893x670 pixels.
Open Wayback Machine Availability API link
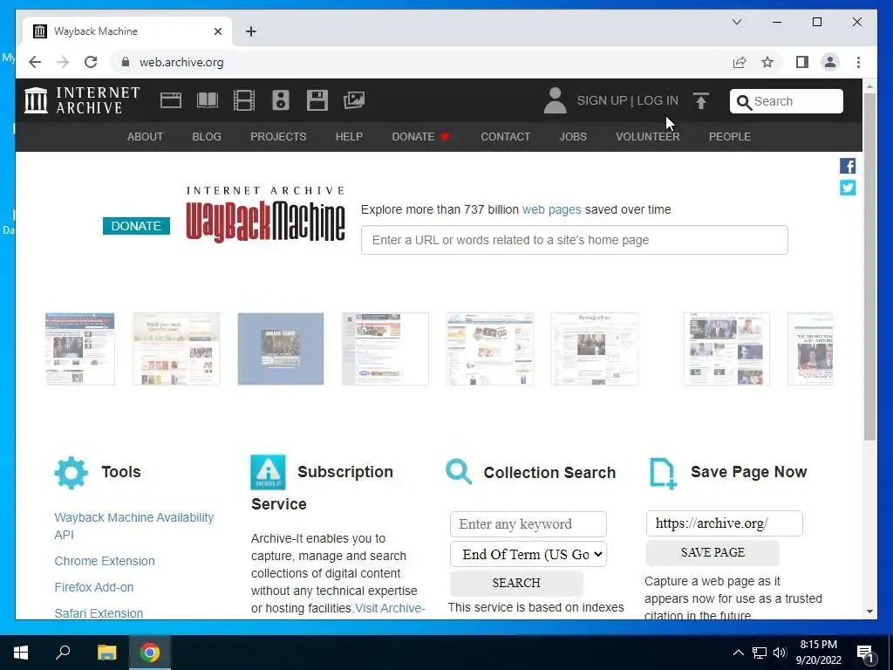(x=133, y=526)
